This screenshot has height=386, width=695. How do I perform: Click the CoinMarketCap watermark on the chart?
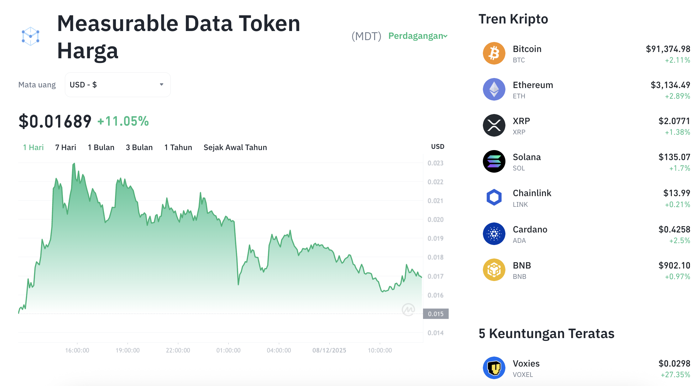(409, 310)
